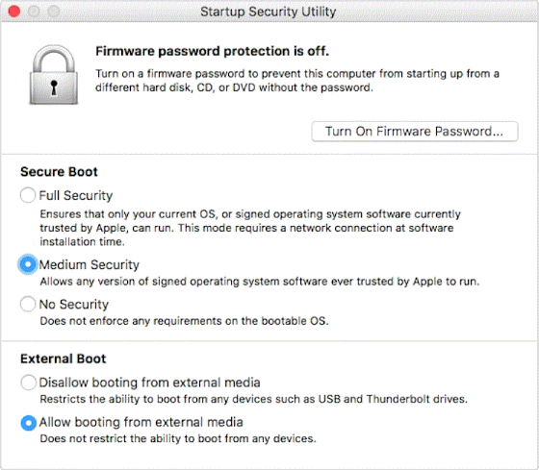Click the External Boot section heading
The width and height of the screenshot is (539, 470).
(64, 359)
